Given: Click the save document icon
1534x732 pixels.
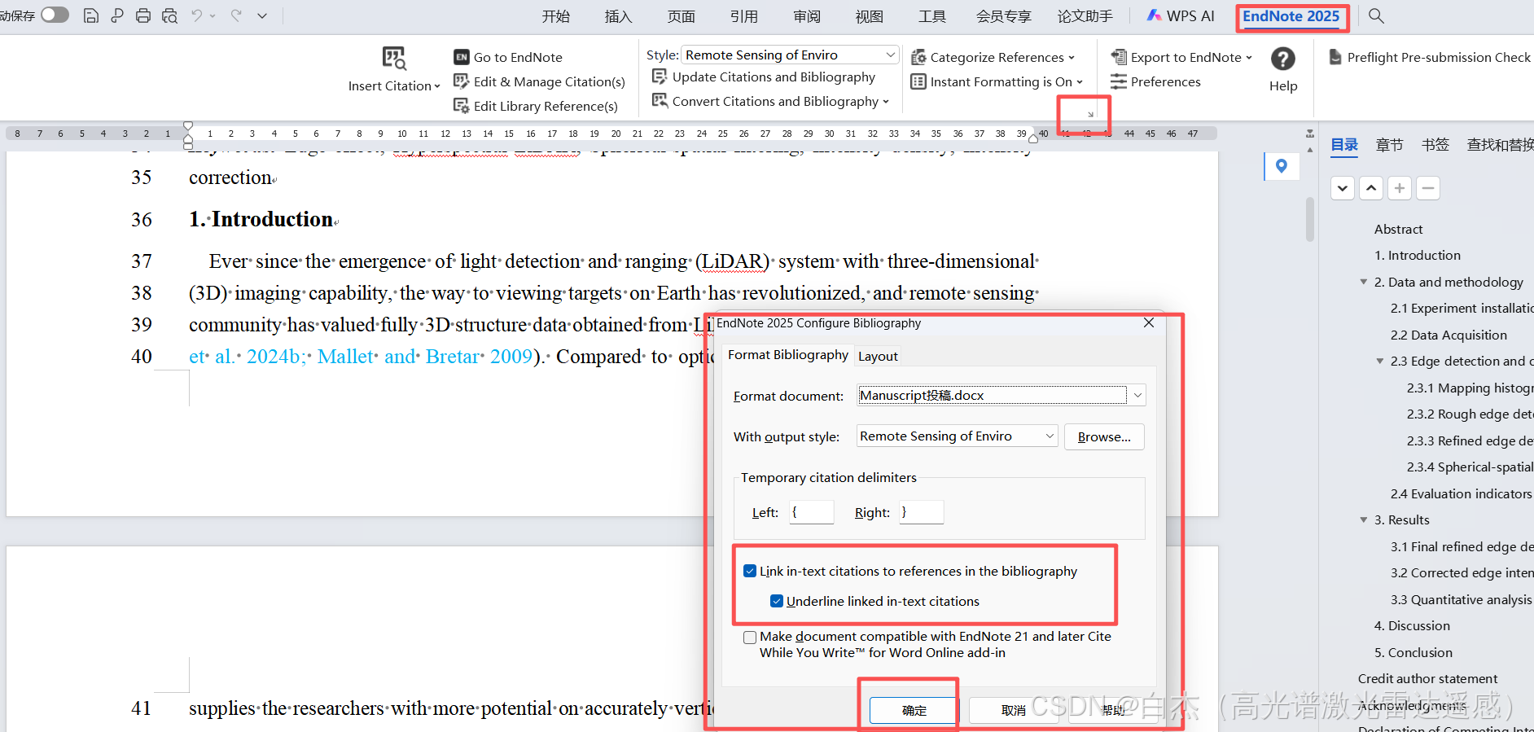Looking at the screenshot, I should coord(91,15).
